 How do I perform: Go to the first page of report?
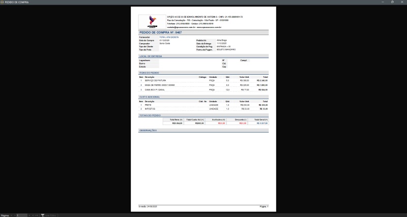(11, 215)
